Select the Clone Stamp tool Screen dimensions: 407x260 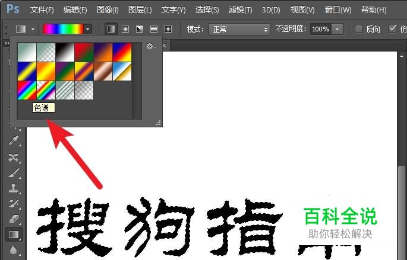(14, 188)
